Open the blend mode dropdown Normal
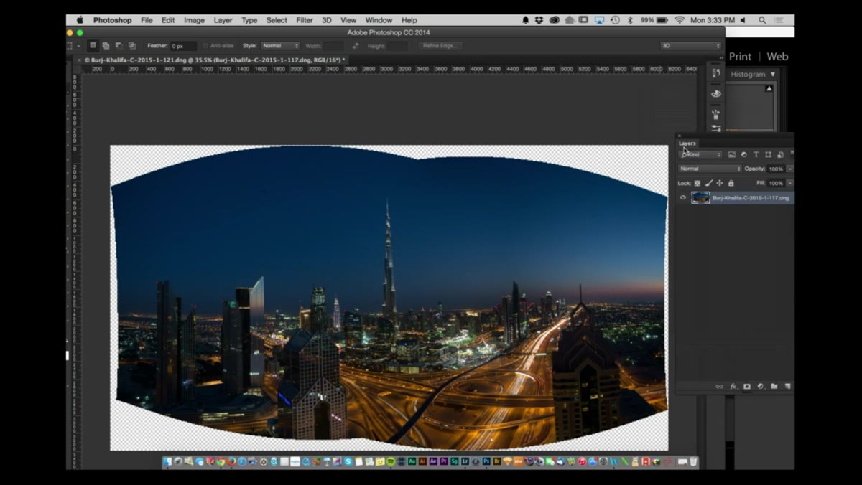The width and height of the screenshot is (862, 485). pyautogui.click(x=710, y=169)
